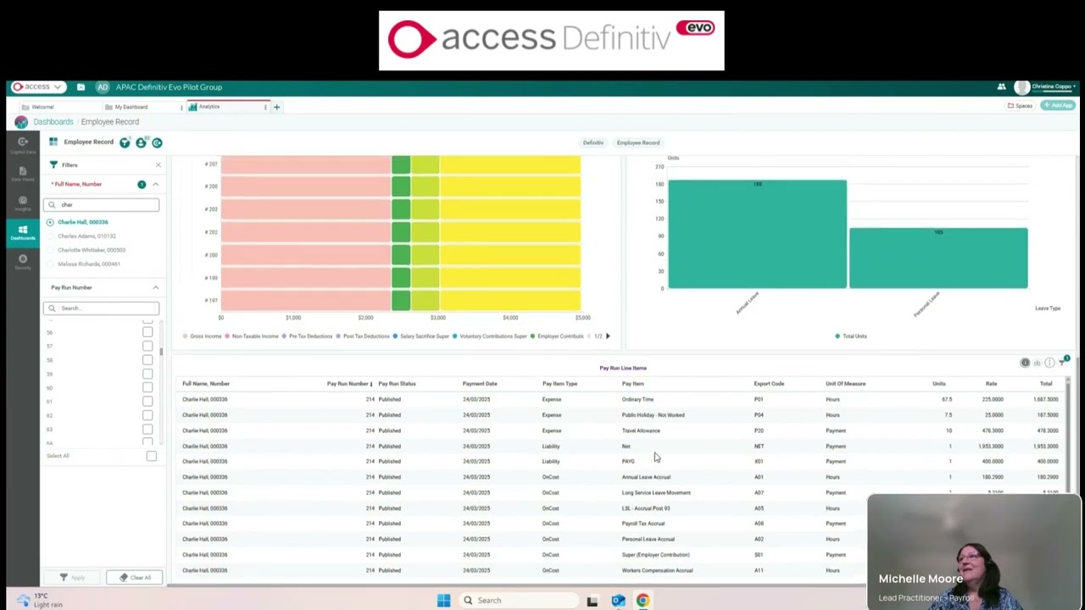Open the weather widget showing Light rain
1085x610 pixels.
(38, 600)
